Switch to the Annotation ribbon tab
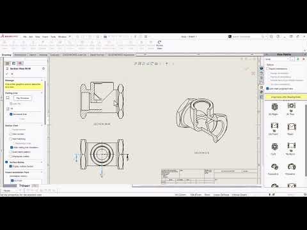 coord(20,55)
